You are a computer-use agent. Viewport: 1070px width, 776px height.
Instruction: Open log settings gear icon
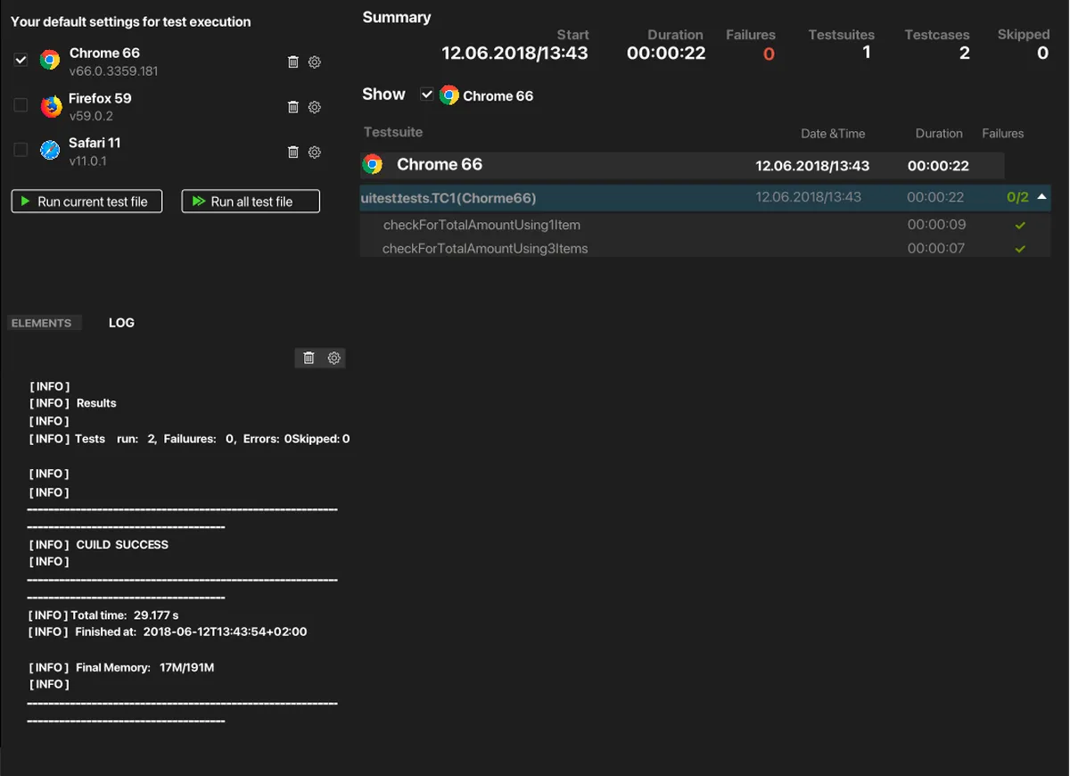[333, 358]
